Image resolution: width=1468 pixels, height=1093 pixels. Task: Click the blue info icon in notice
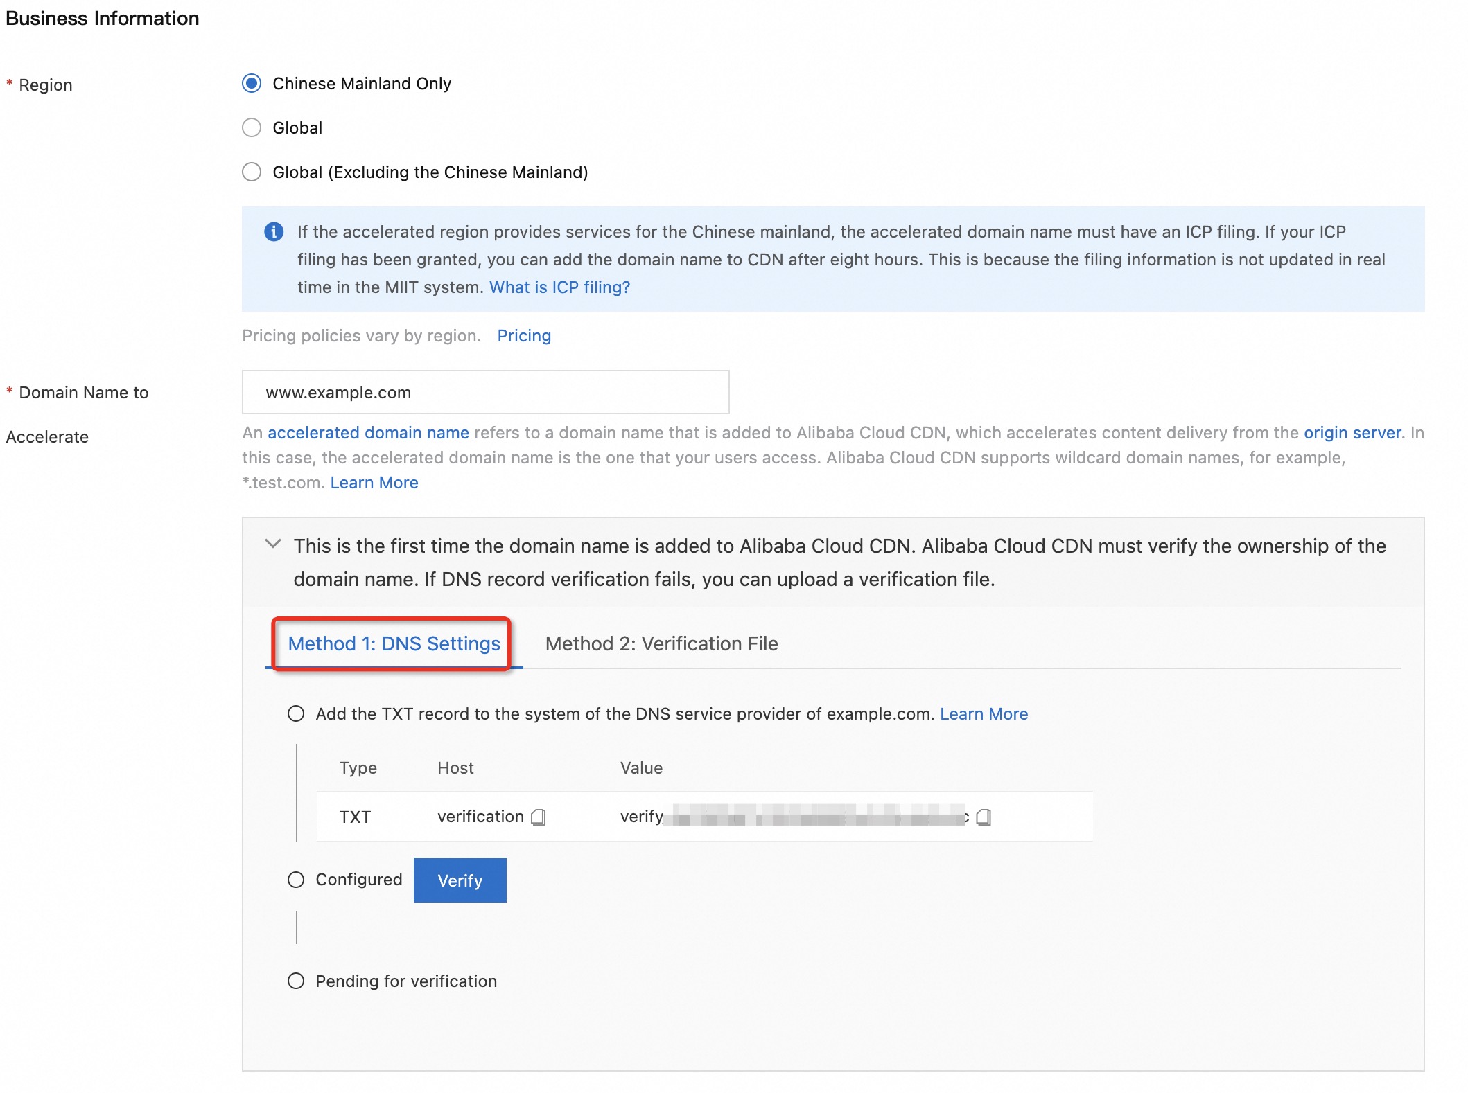(274, 231)
